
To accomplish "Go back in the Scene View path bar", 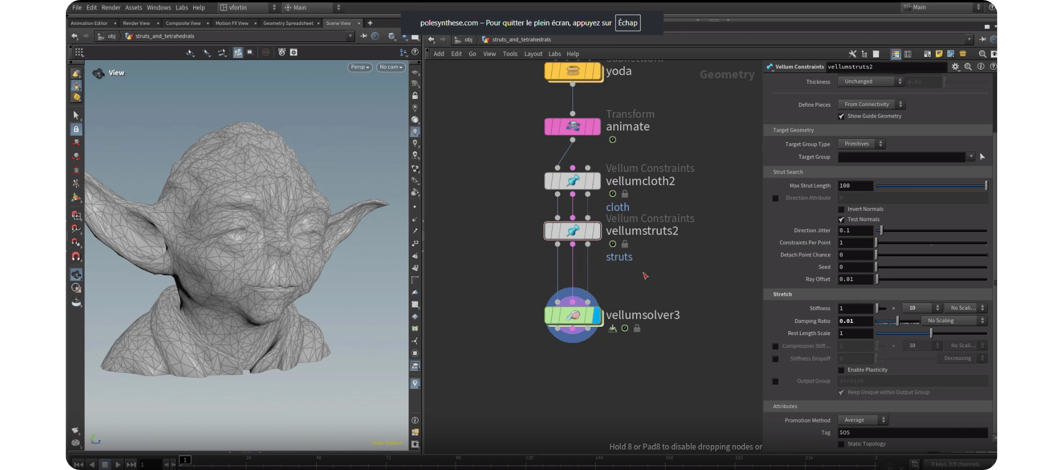I will pyautogui.click(x=75, y=36).
